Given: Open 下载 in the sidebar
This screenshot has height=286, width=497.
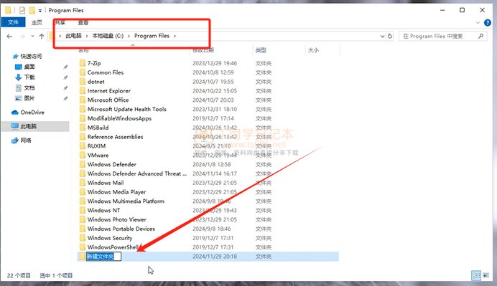Looking at the screenshot, I should (29, 77).
